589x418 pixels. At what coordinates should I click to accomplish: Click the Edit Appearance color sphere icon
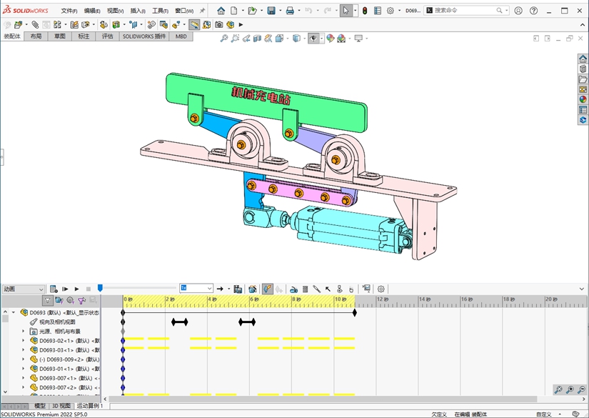[x=330, y=39]
